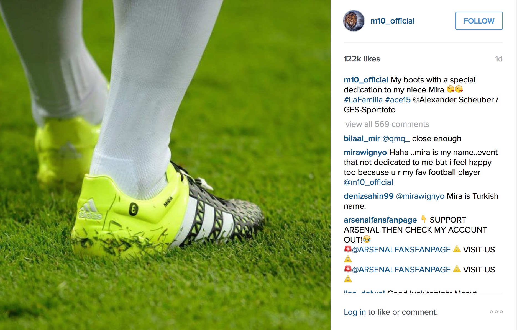Click the Log in link
517x330 pixels.
click(355, 312)
